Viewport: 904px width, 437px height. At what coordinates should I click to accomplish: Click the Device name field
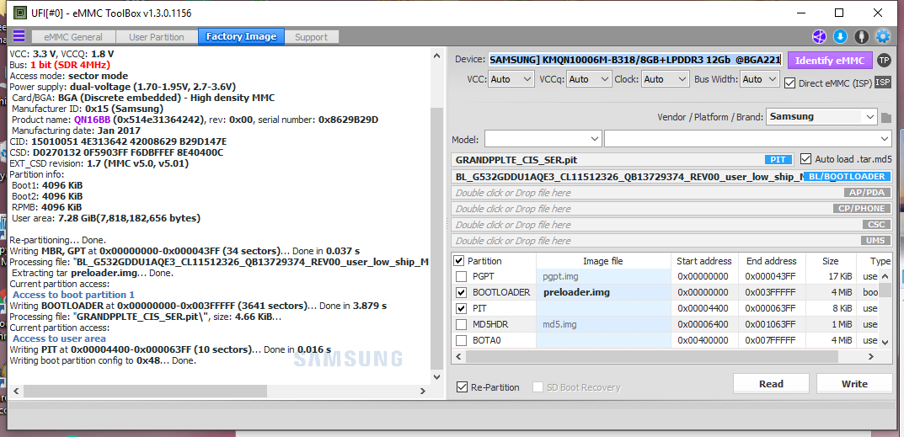[x=635, y=60]
